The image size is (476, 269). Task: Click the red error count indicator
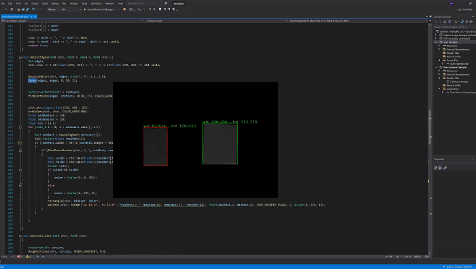[20, 257]
